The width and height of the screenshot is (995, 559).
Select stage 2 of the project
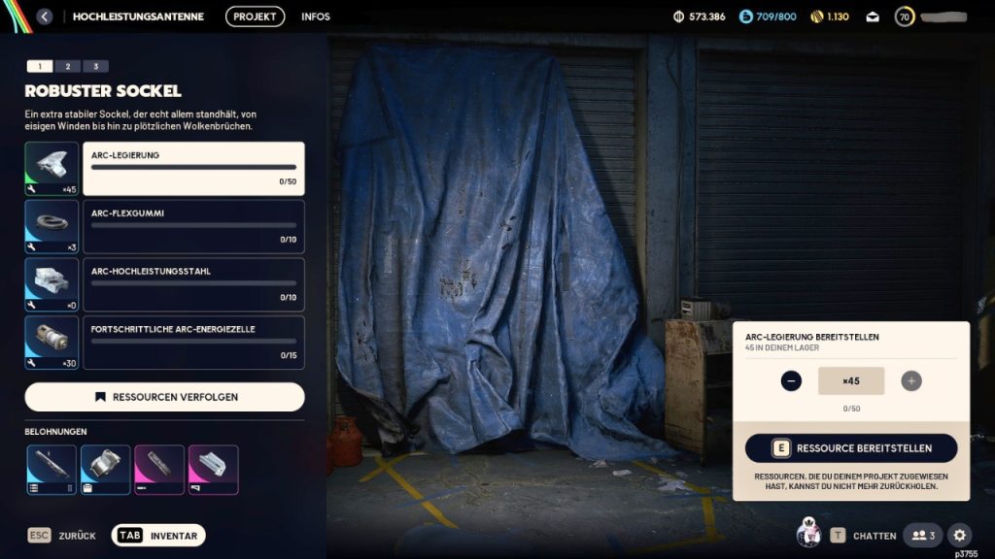pyautogui.click(x=67, y=66)
